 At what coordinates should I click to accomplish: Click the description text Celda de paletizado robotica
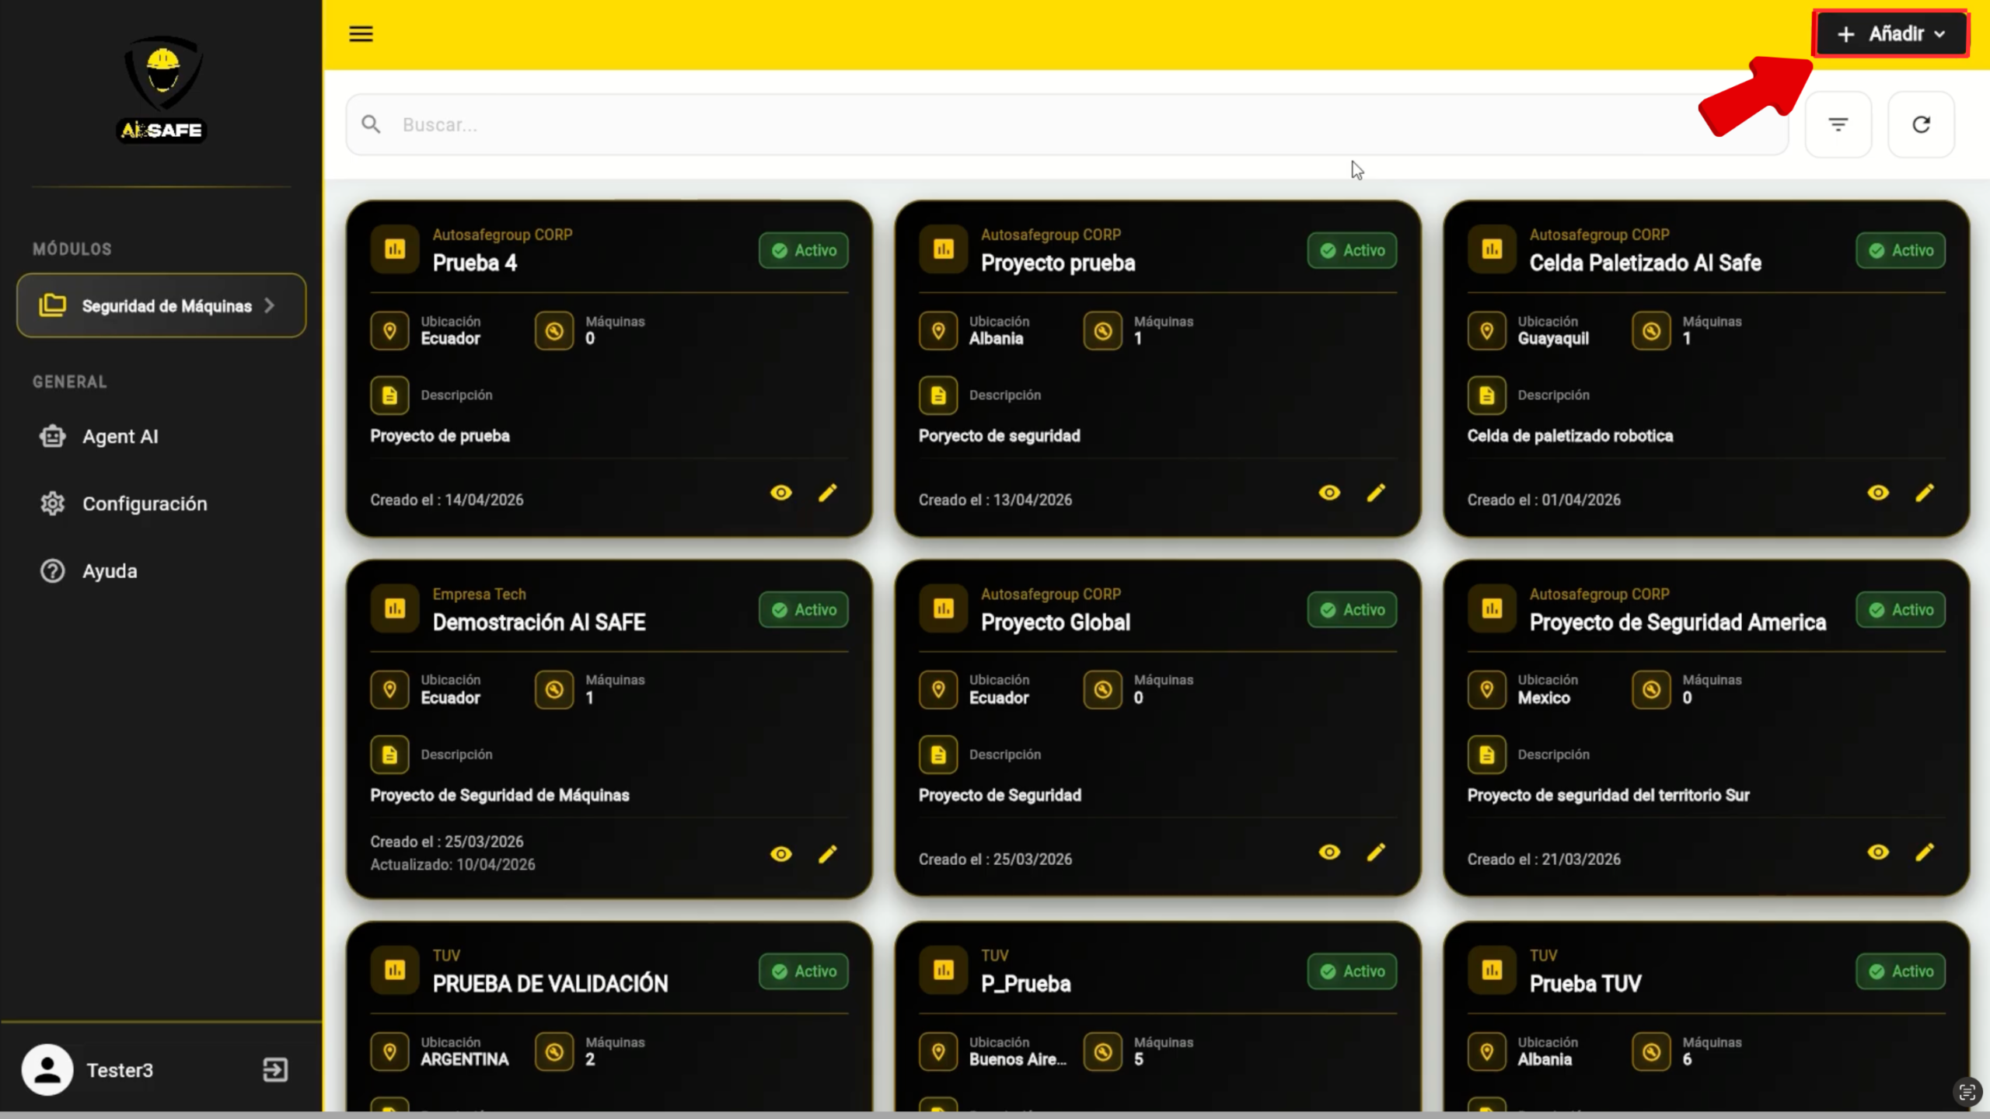[1569, 436]
